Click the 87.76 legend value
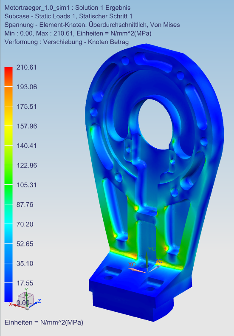 click(x=25, y=205)
